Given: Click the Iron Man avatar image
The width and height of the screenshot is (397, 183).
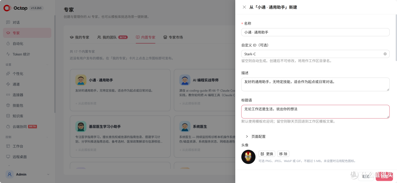Looking at the screenshot, I should point(248,157).
